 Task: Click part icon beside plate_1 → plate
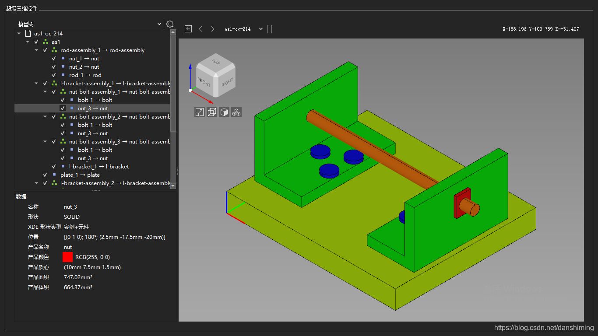54,175
